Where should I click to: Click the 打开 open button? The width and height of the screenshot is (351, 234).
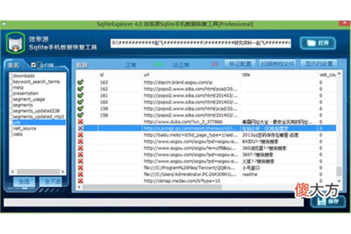point(318,43)
